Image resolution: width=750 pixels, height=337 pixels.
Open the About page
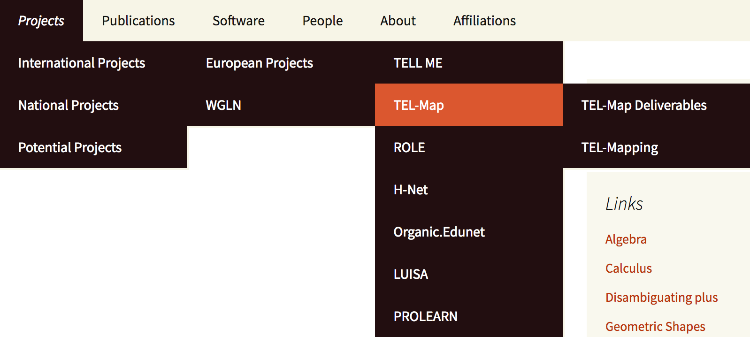coord(398,21)
